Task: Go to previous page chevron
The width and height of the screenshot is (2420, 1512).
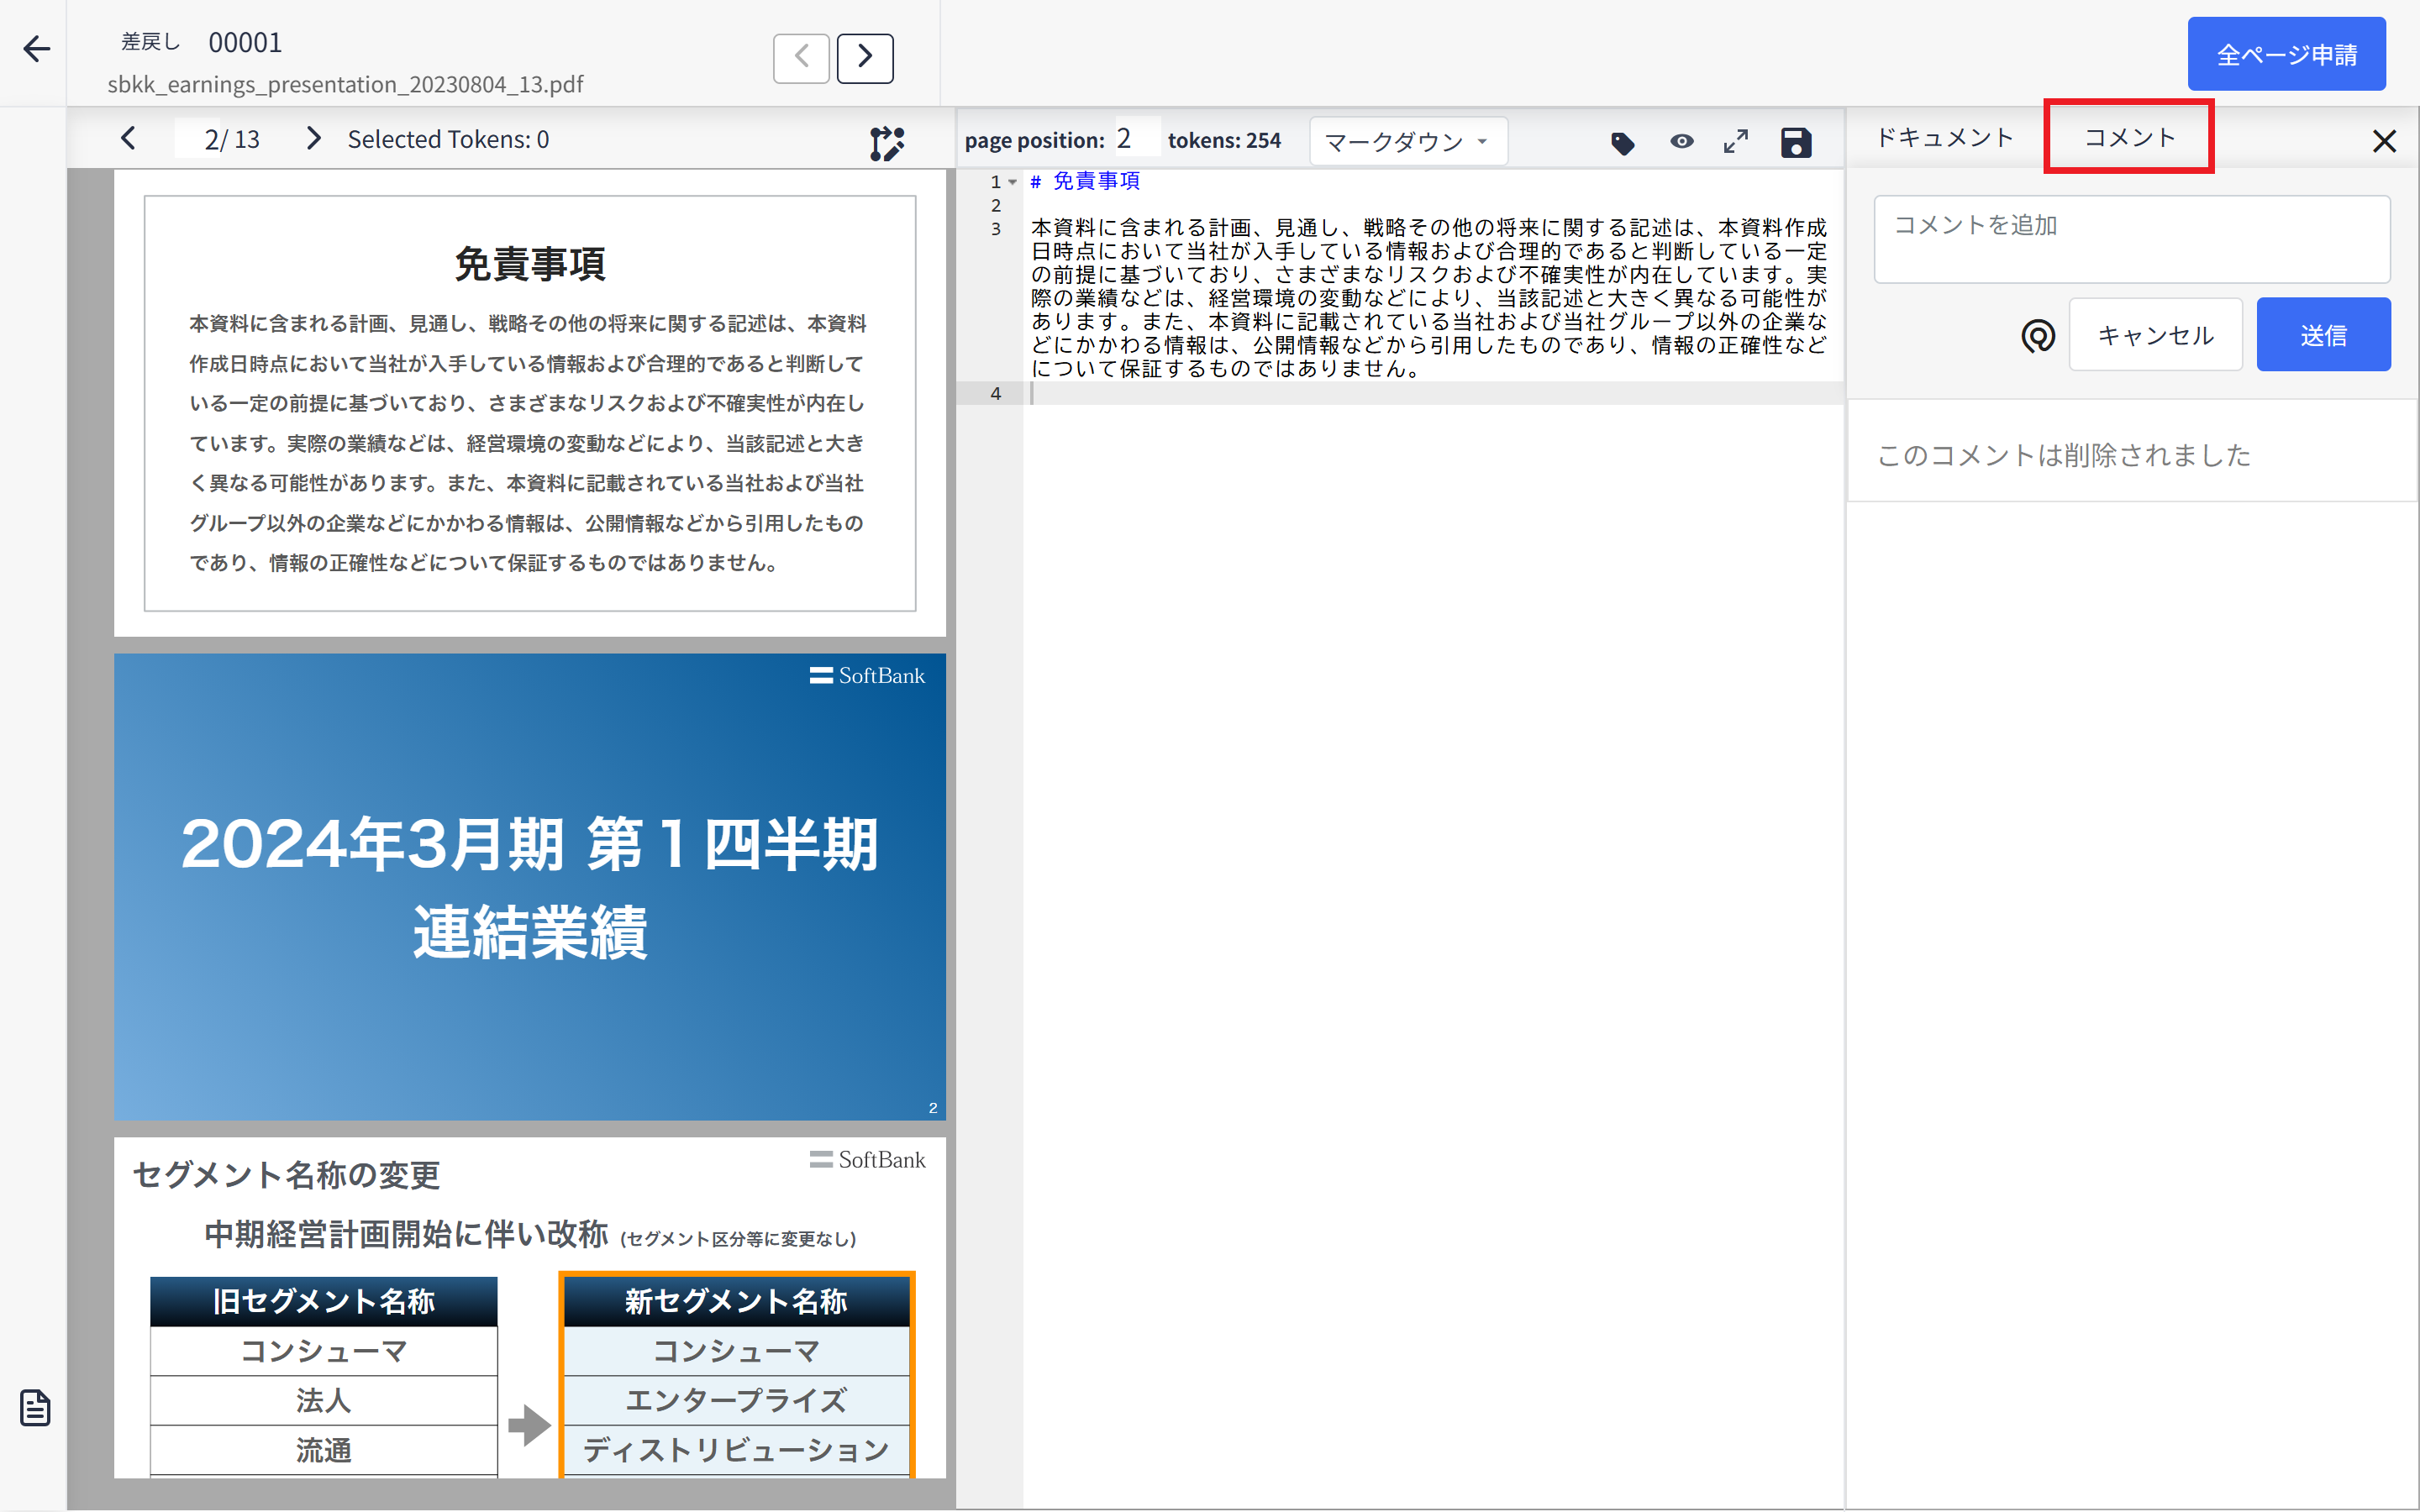Action: tap(128, 139)
